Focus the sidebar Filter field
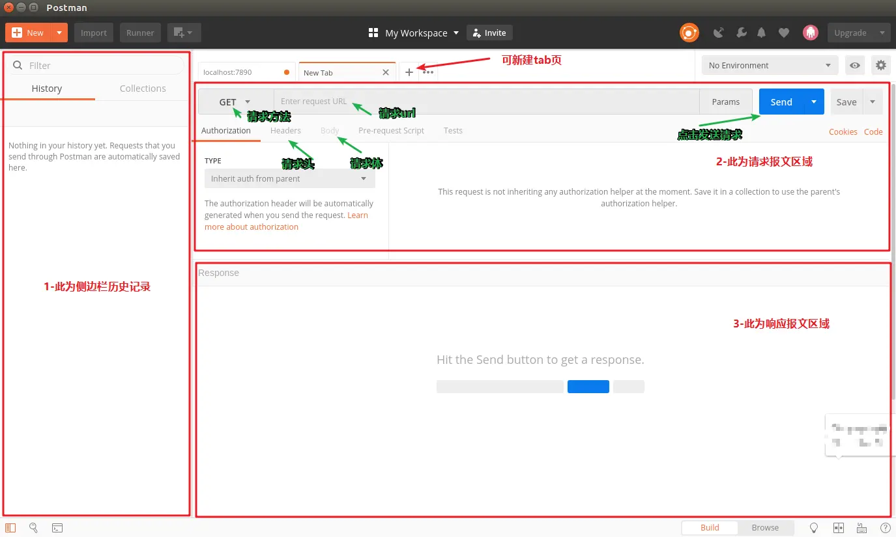 (x=95, y=65)
